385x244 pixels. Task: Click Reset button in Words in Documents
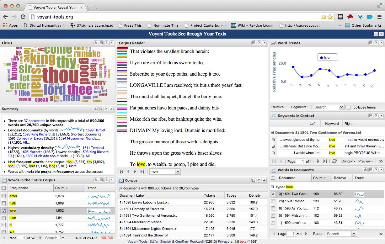[x=318, y=234]
